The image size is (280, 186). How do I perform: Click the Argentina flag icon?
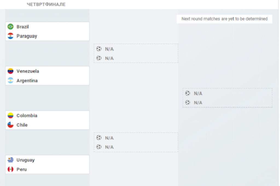pos(10,81)
